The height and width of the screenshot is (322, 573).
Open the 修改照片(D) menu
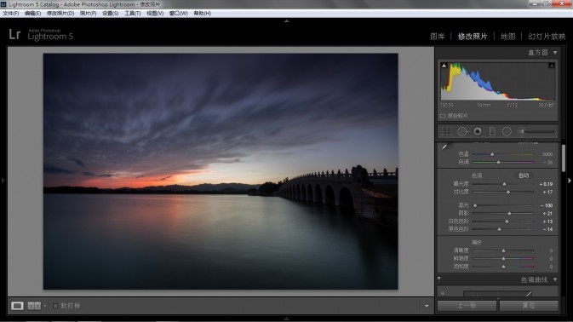pos(60,13)
